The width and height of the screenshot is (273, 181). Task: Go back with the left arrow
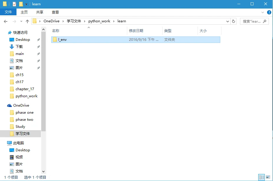click(x=6, y=21)
